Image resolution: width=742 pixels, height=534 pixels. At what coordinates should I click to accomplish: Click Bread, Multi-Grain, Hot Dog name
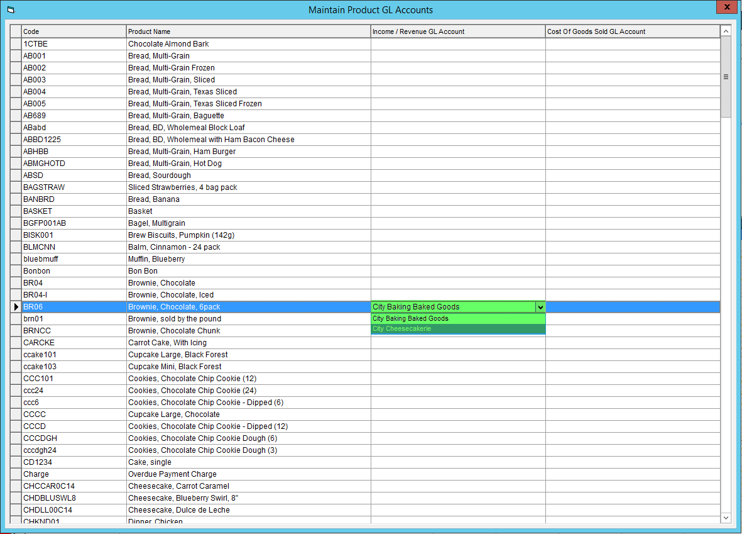[x=248, y=164]
